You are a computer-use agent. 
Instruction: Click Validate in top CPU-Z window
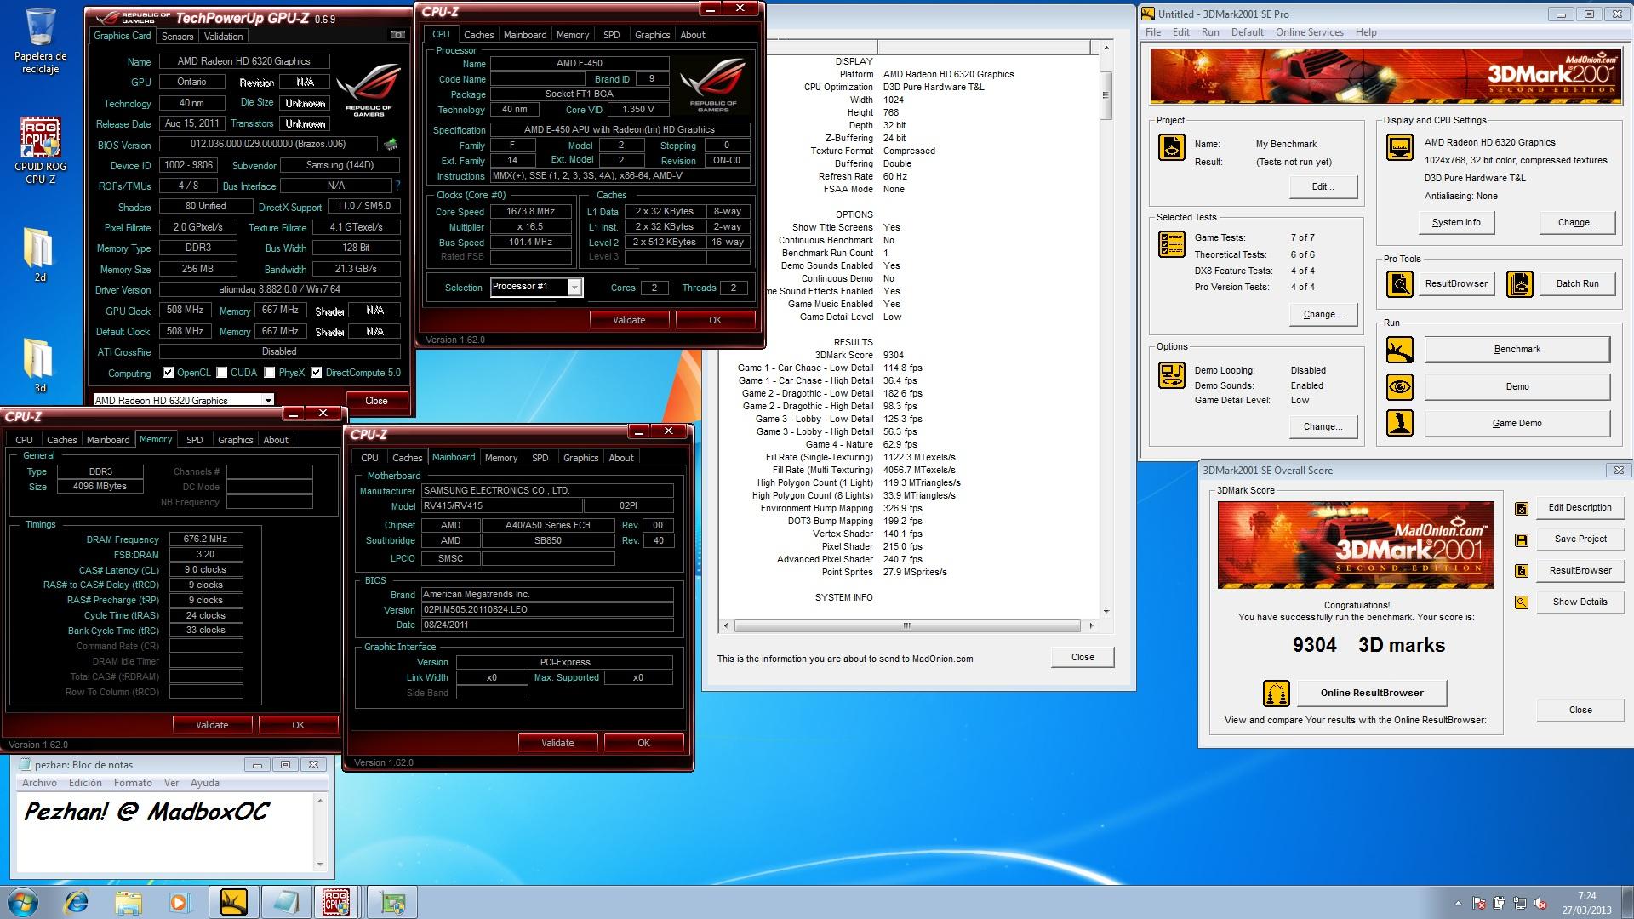coord(629,320)
